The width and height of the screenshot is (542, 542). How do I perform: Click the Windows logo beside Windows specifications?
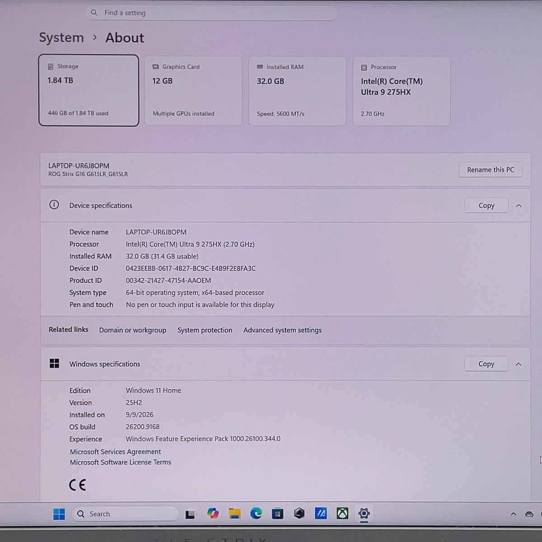(x=54, y=364)
